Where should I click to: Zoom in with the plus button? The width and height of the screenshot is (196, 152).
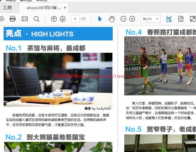point(132,19)
